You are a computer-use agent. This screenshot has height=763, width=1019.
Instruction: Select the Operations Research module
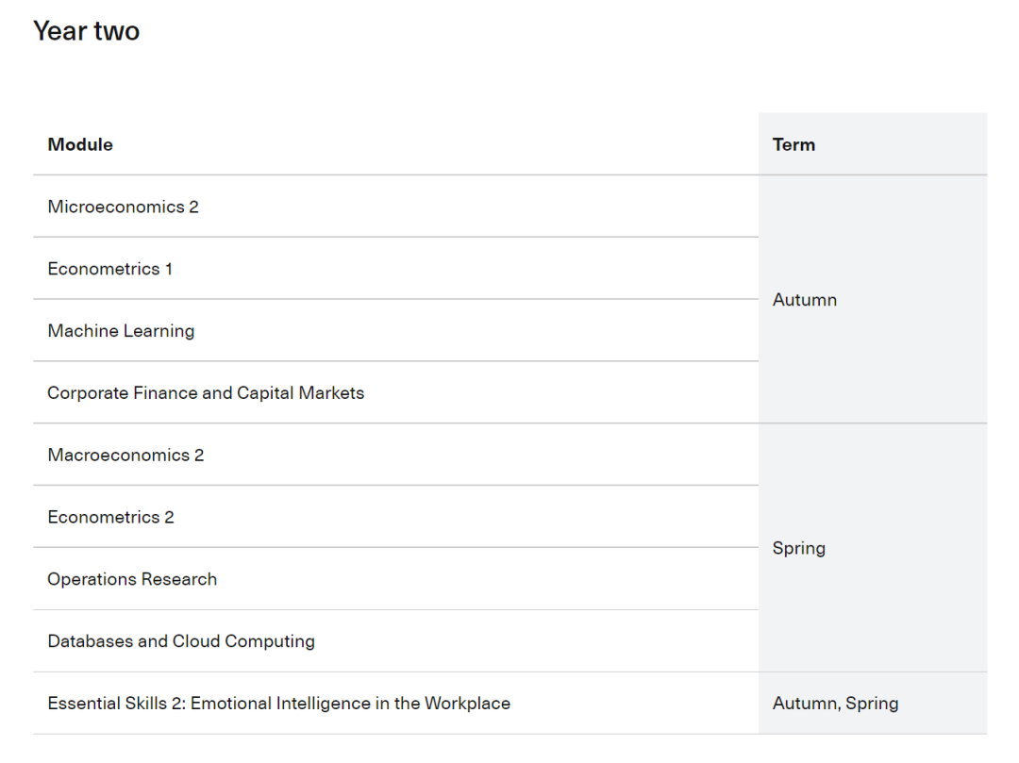click(132, 579)
